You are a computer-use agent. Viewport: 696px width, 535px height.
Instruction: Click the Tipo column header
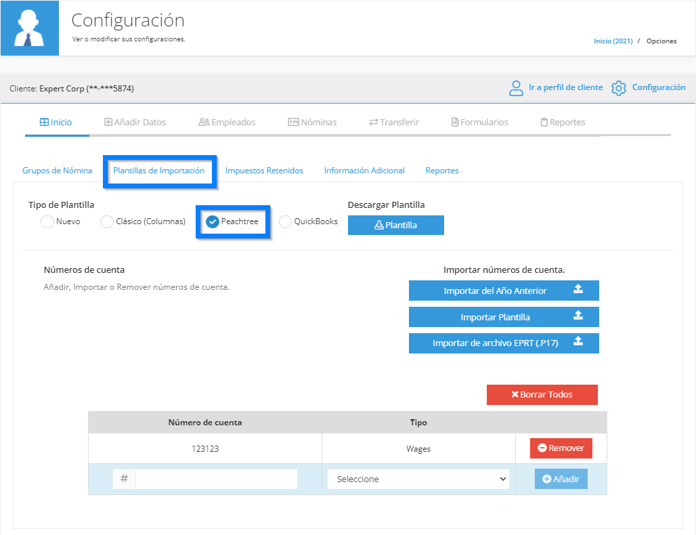coord(418,422)
